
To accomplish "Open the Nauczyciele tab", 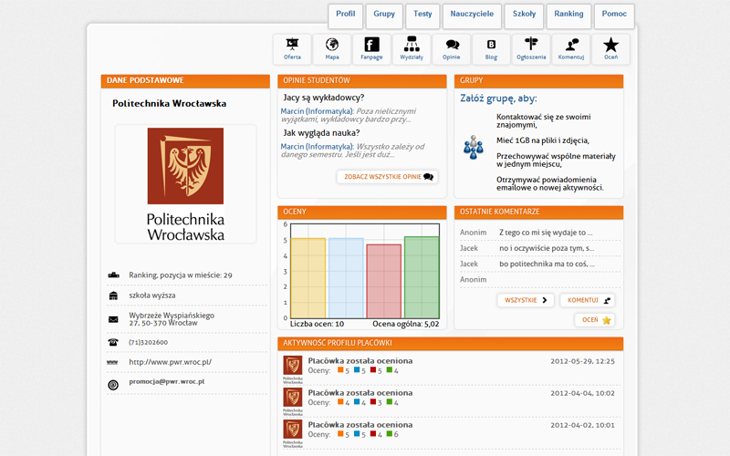I will pyautogui.click(x=472, y=16).
